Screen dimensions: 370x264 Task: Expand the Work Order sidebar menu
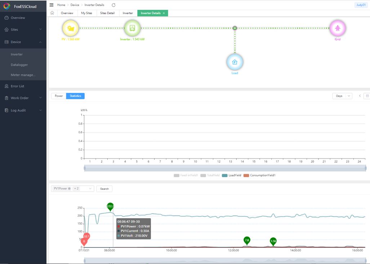(23, 98)
